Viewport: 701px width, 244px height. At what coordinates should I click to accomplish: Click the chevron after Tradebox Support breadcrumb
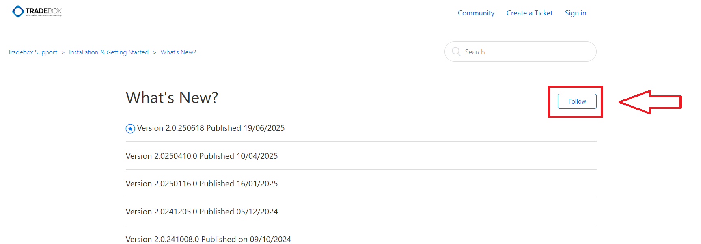point(63,52)
